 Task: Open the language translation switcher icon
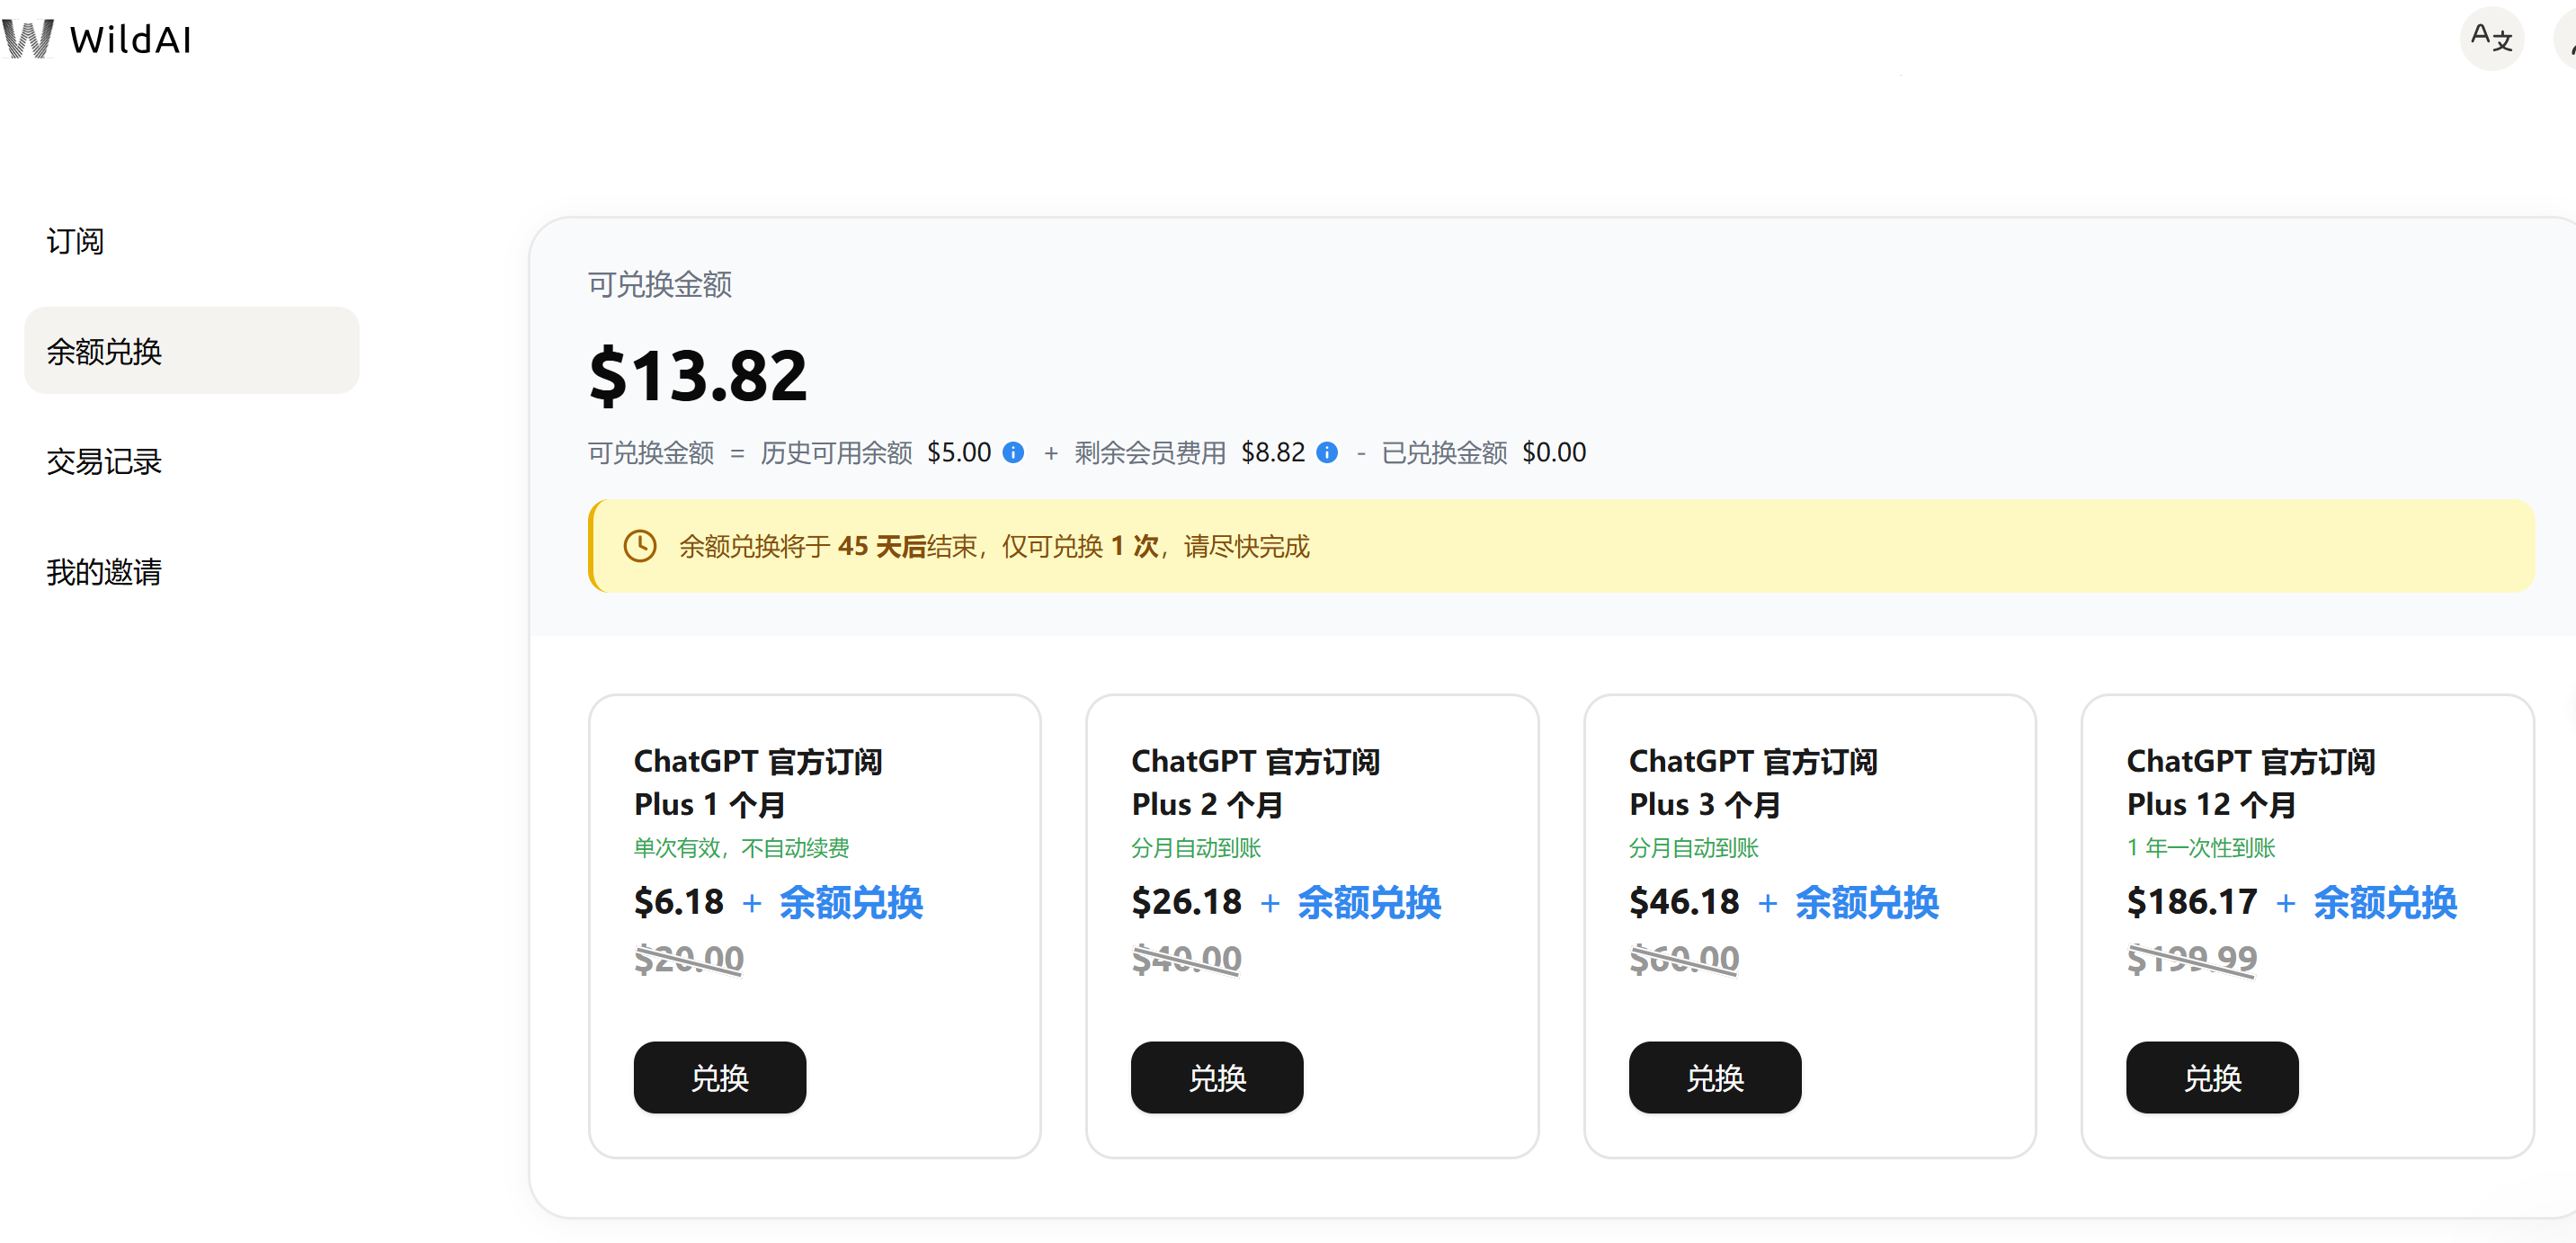click(2490, 38)
